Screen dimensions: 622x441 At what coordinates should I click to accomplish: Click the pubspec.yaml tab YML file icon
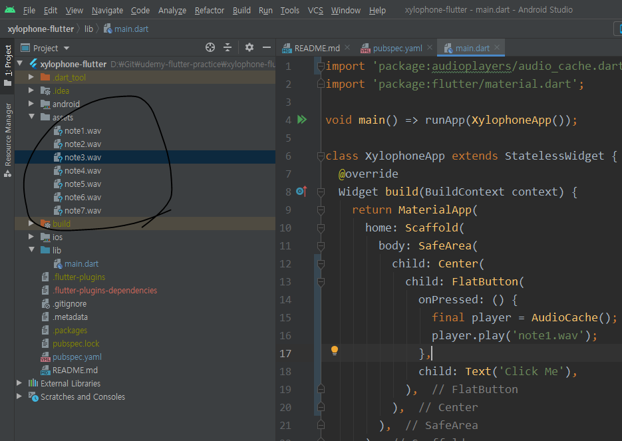click(365, 48)
